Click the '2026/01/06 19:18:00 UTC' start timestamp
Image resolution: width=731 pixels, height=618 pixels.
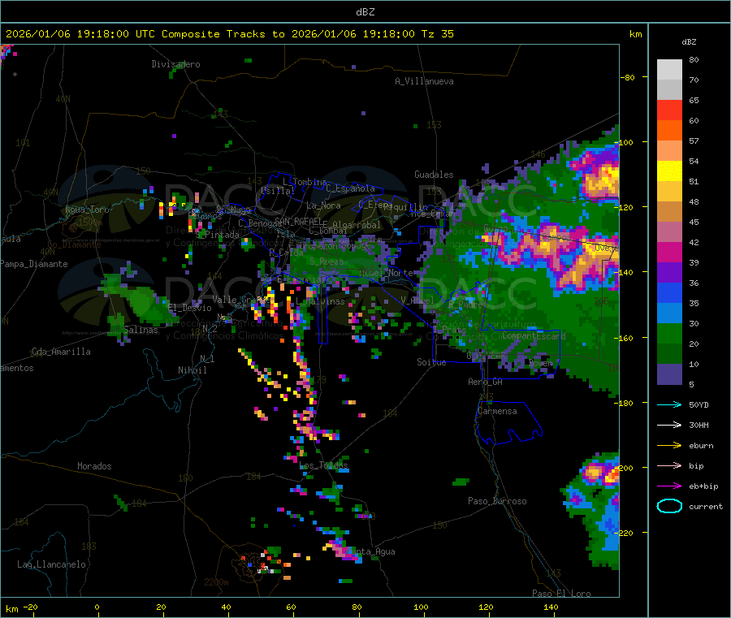point(80,34)
